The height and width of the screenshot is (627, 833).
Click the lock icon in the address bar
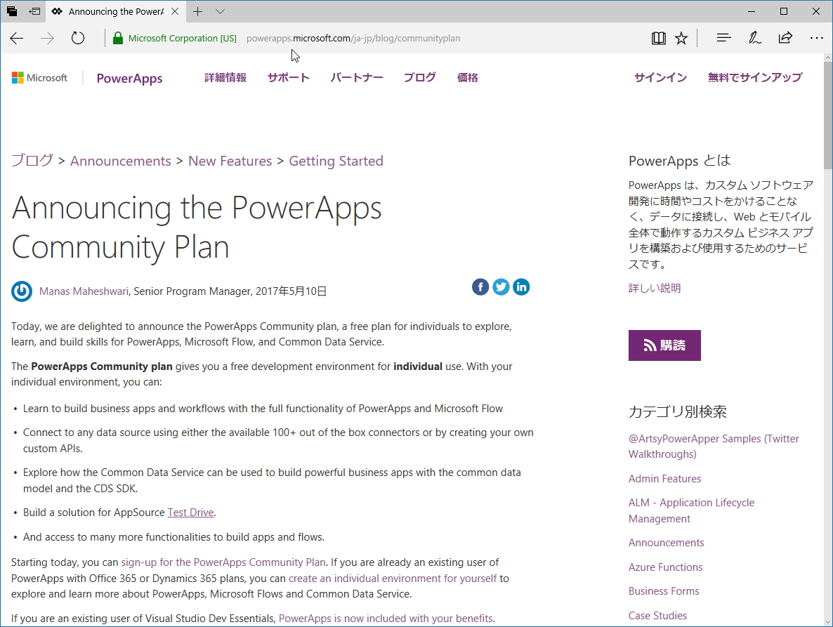tap(117, 38)
